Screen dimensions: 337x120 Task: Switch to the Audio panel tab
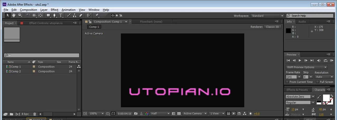(302, 22)
